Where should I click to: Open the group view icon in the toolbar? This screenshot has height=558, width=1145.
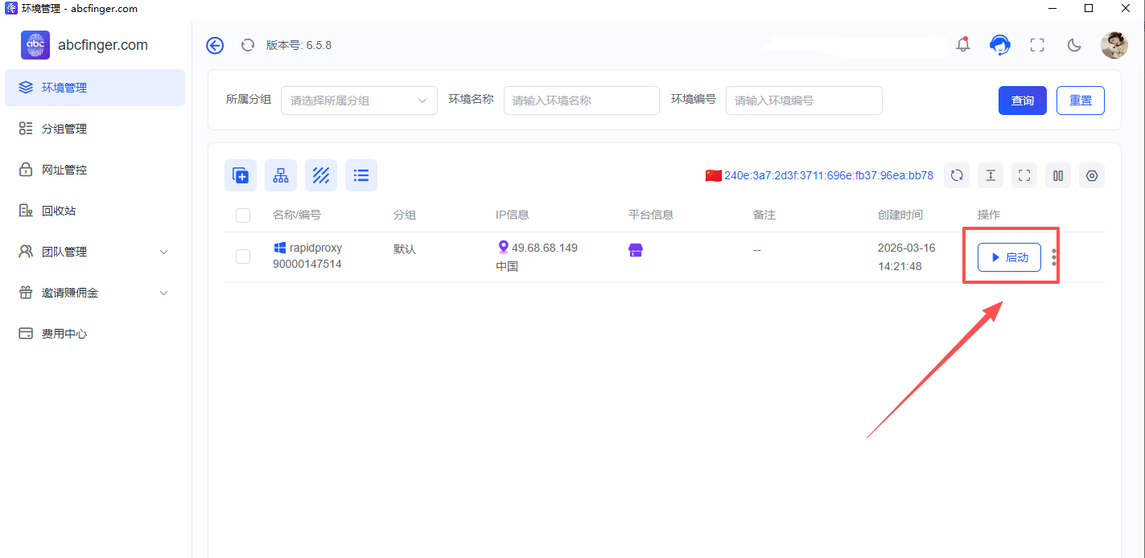click(281, 174)
